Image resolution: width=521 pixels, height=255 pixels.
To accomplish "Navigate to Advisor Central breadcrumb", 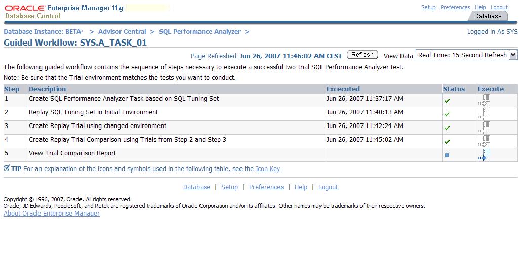I will (x=122, y=31).
